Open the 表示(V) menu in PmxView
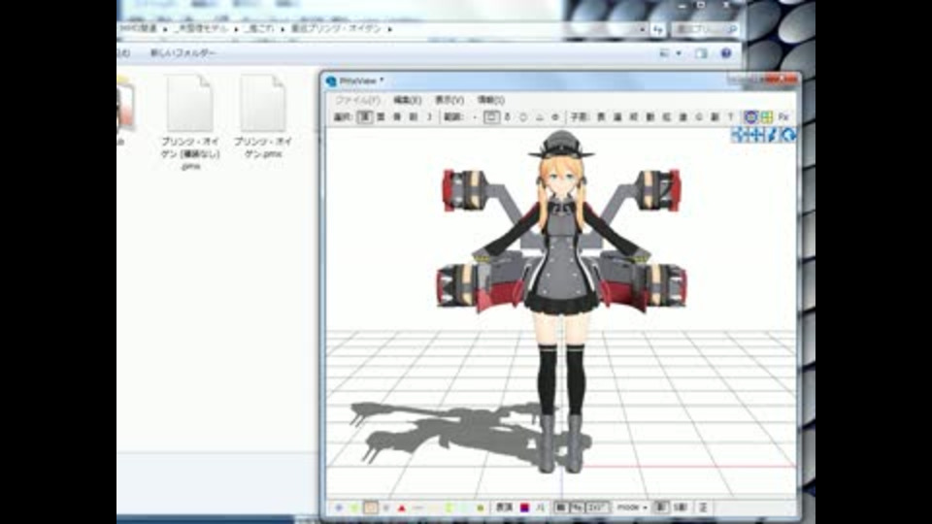 pyautogui.click(x=449, y=100)
